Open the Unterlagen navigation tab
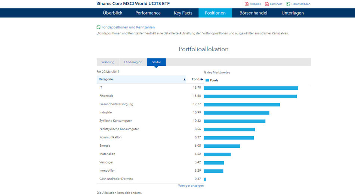This screenshot has height=196, width=355. (x=293, y=13)
